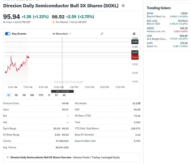The image size is (191, 164).
Task: Select the YTD chart range
Action: [41, 95]
